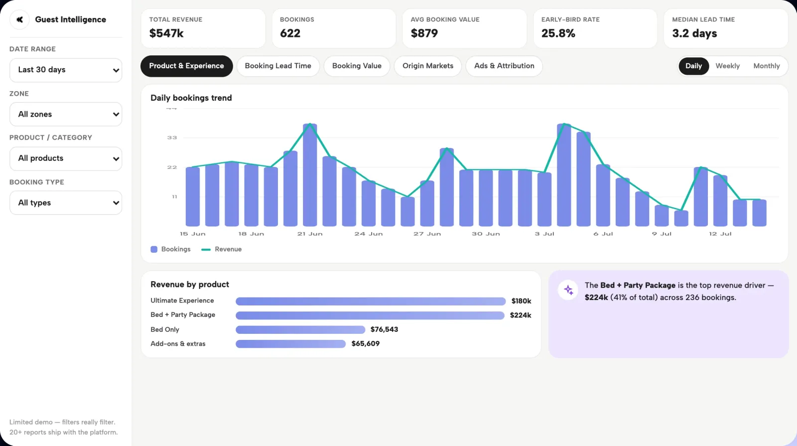Image resolution: width=797 pixels, height=446 pixels.
Task: Click the Bed + Party Package insight text
Action: point(679,292)
